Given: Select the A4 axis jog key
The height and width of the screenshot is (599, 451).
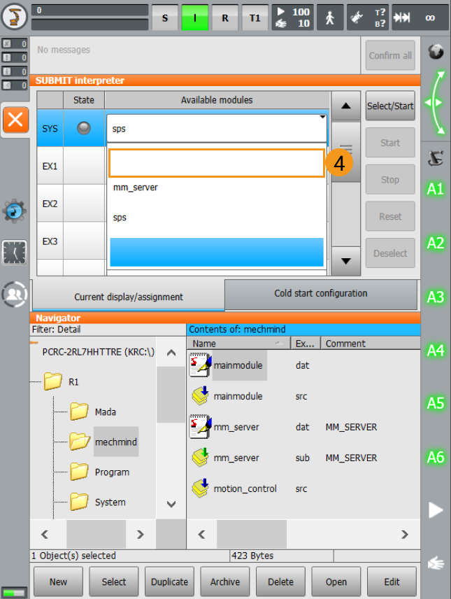Looking at the screenshot, I should 436,351.
